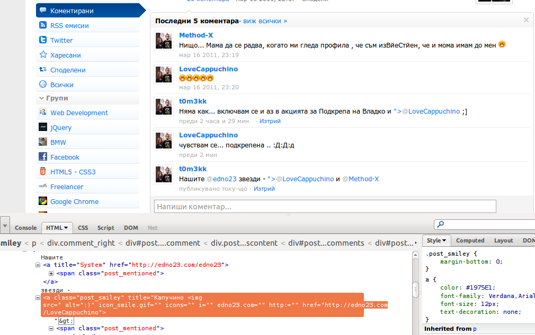Click the Firebug search box
Viewport: 535px width, 335px height.
(485, 224)
